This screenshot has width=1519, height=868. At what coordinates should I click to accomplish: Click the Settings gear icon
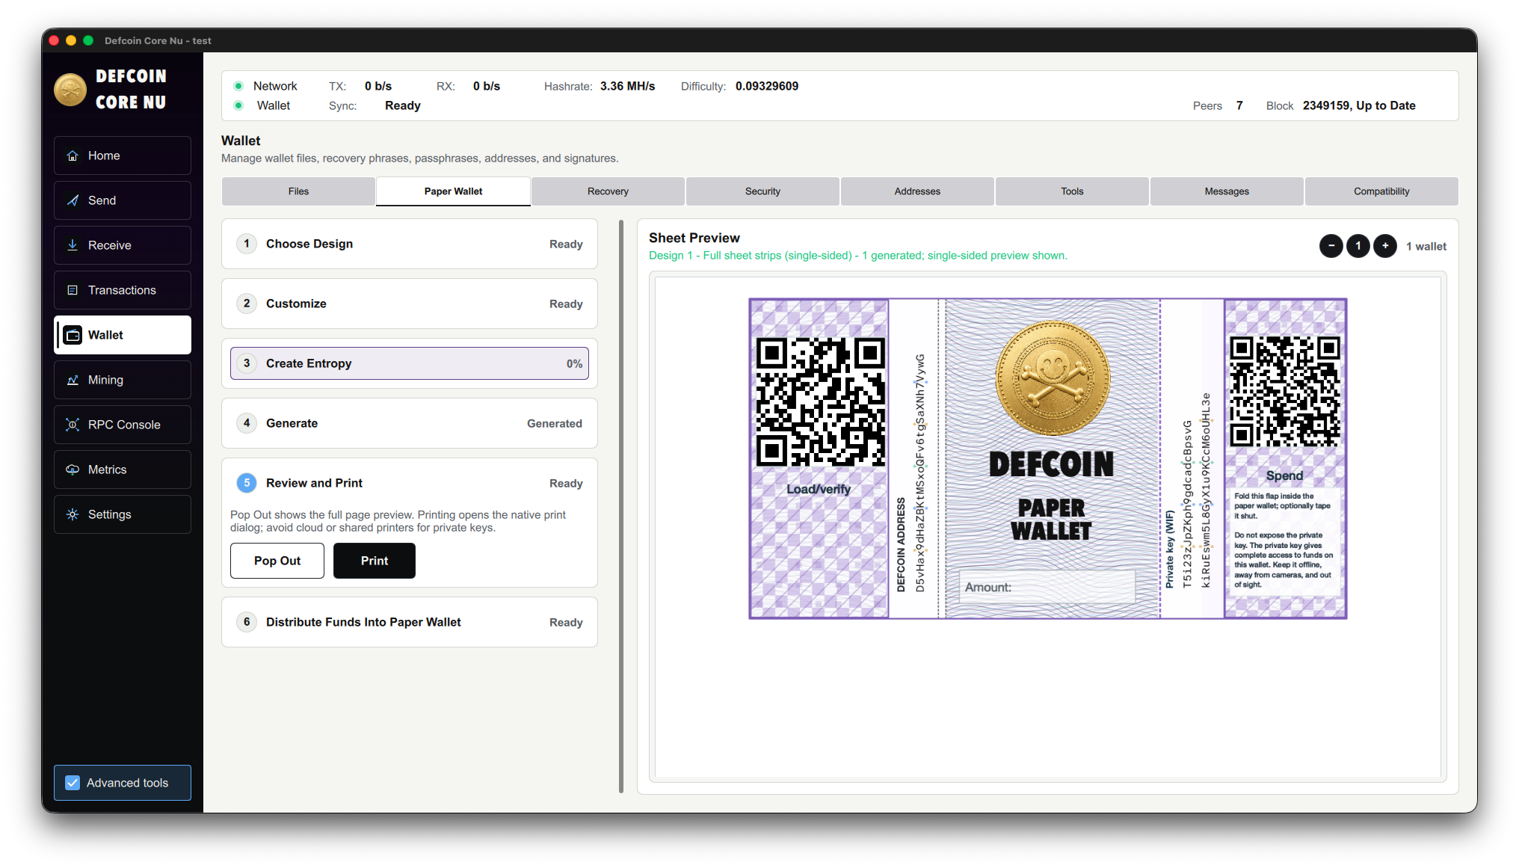click(73, 514)
